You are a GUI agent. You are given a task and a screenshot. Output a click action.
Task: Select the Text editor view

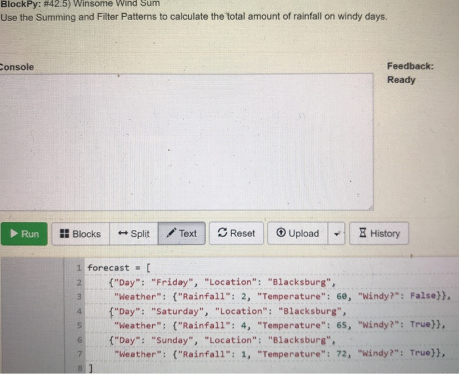tap(182, 233)
